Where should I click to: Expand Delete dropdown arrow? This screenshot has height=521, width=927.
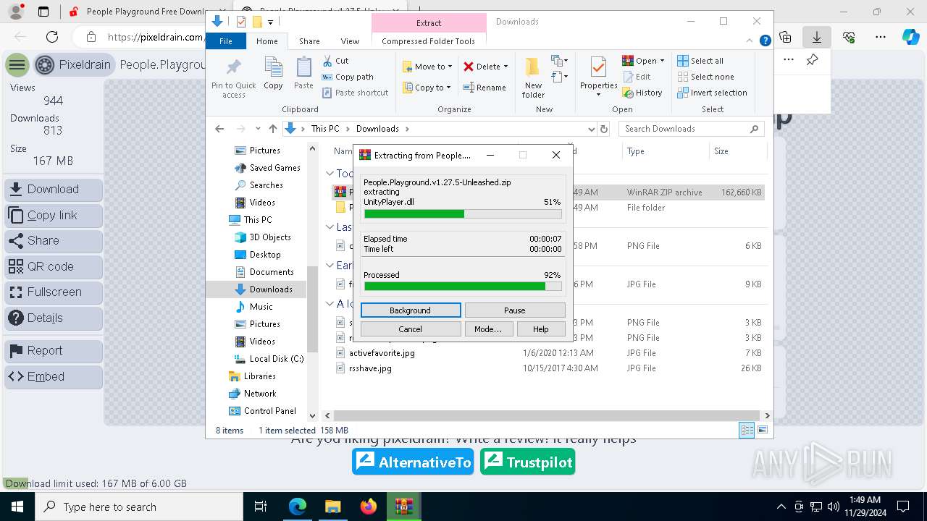tap(506, 67)
